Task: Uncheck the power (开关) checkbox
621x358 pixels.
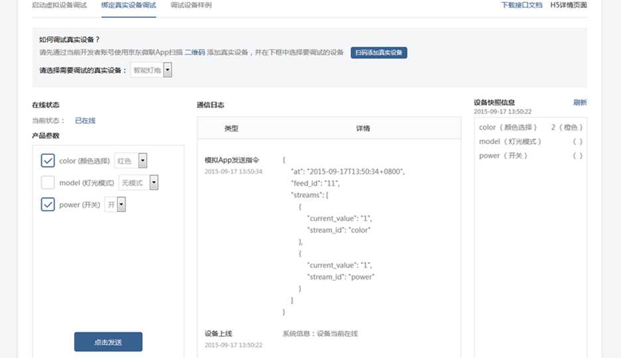Action: click(48, 204)
